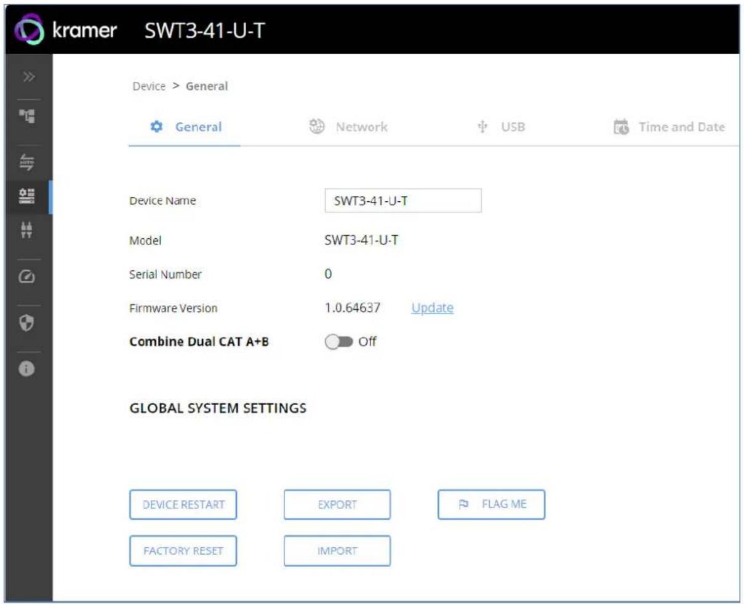Click the Device Name label
The image size is (744, 604).
click(162, 201)
